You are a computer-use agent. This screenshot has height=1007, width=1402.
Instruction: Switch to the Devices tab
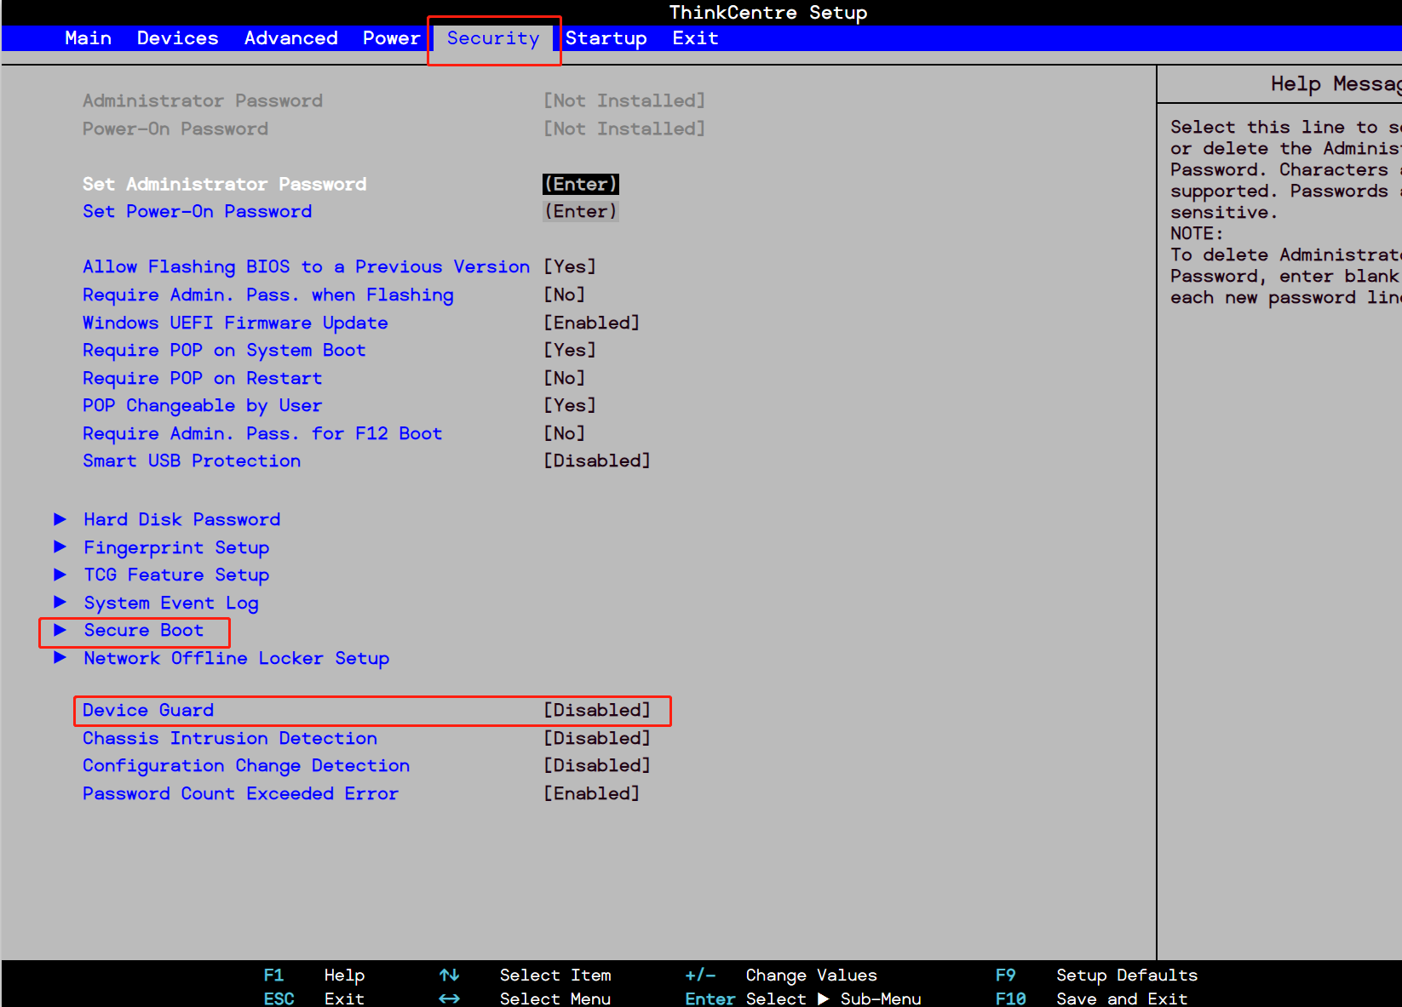click(x=177, y=38)
